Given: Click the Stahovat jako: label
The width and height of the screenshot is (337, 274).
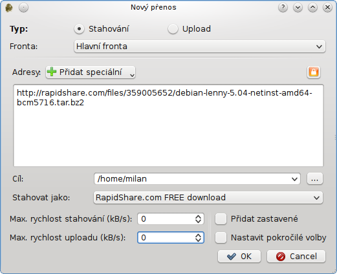Looking at the screenshot, I should click(x=41, y=198).
